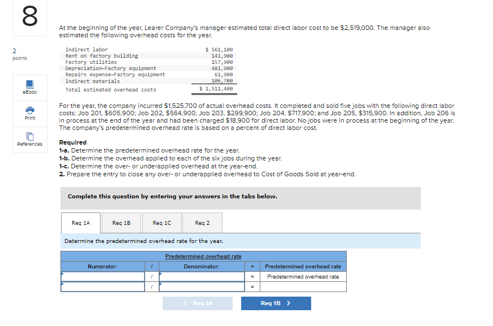Open first row Numerator dropdown field
This screenshot has height=326, width=493.
tap(103, 277)
